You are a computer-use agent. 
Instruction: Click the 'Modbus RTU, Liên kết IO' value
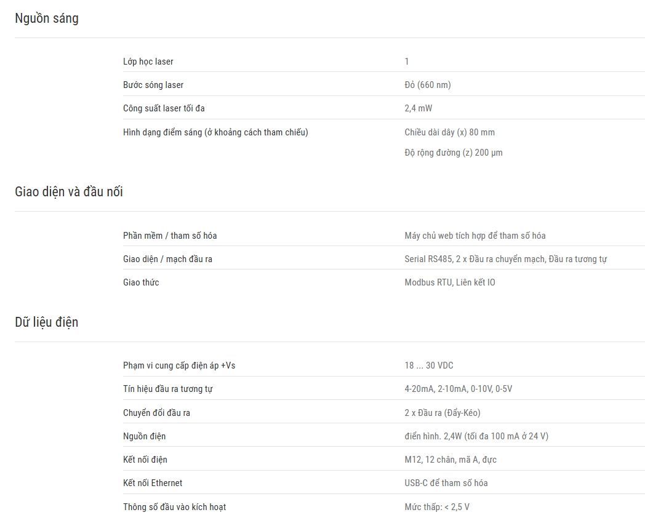tap(450, 282)
